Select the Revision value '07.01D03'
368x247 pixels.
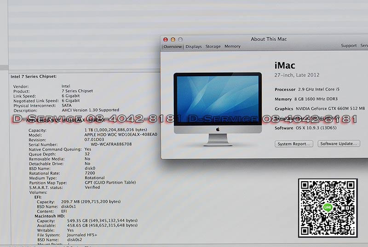(94, 139)
